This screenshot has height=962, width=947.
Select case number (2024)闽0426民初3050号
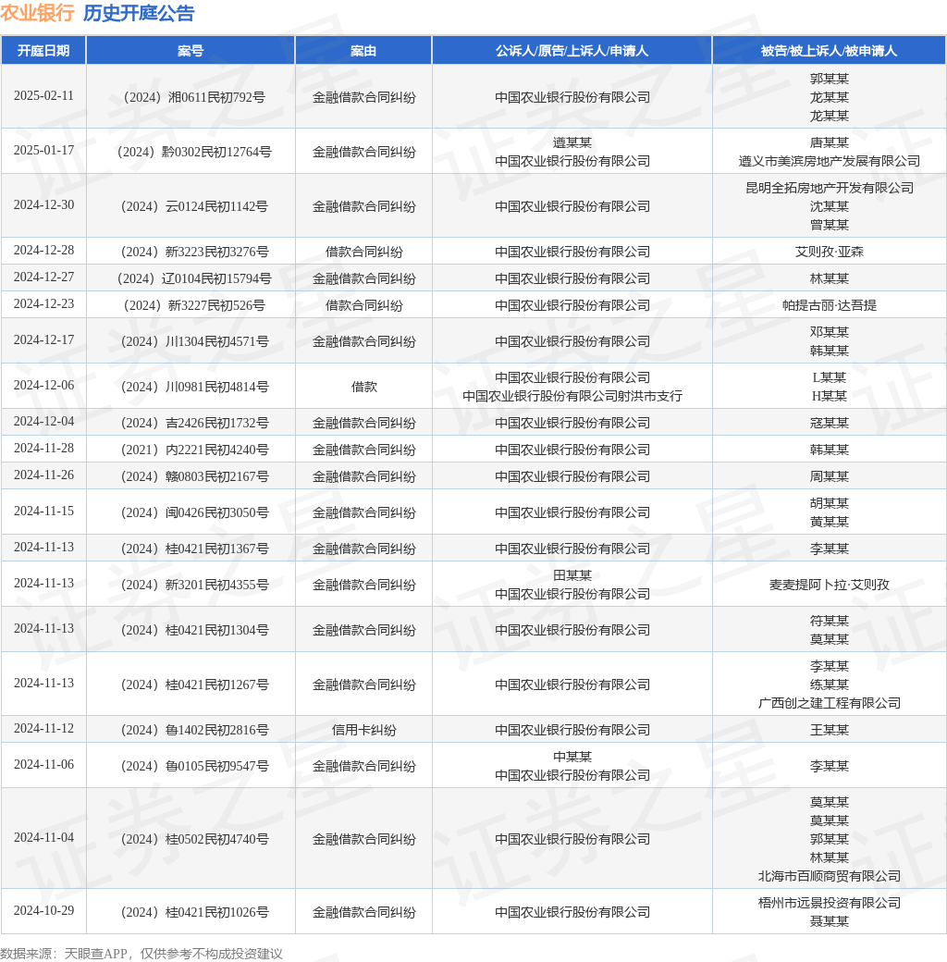[194, 512]
